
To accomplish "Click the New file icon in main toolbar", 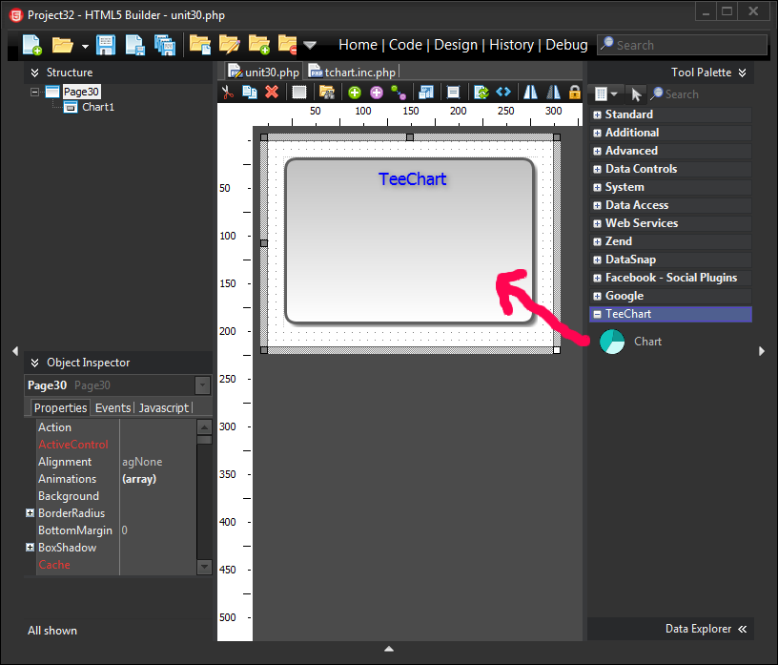I will click(32, 45).
